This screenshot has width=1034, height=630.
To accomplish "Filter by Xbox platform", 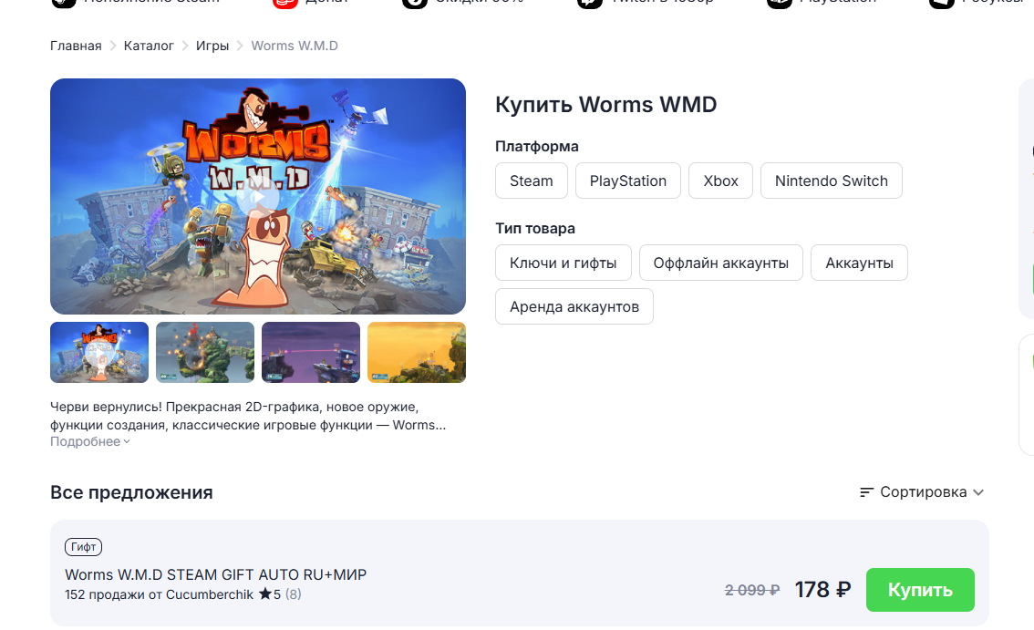I will 720,181.
